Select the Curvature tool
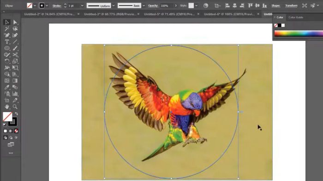Viewport: 323px width, 181px height. pyautogui.click(x=15, y=35)
